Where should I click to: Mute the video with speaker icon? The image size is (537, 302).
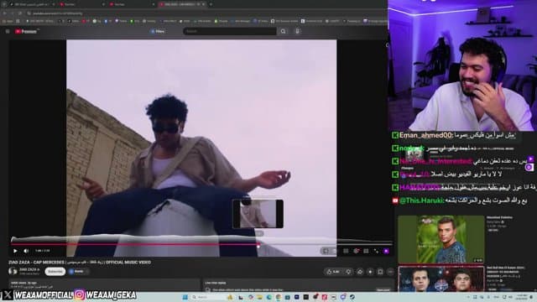pyautogui.click(x=26, y=251)
